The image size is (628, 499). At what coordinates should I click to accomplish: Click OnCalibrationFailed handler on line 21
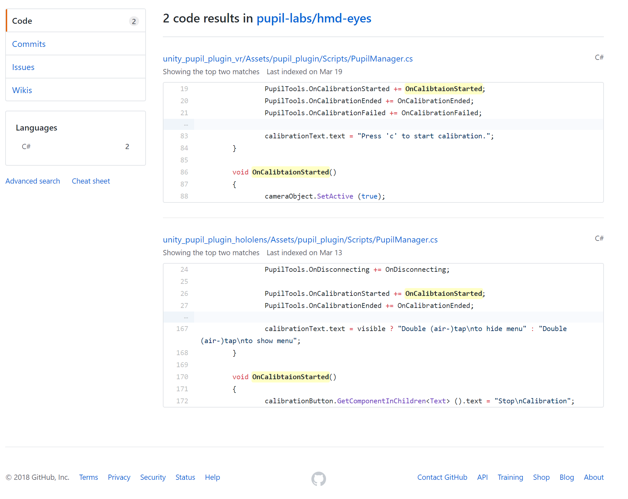pyautogui.click(x=440, y=113)
